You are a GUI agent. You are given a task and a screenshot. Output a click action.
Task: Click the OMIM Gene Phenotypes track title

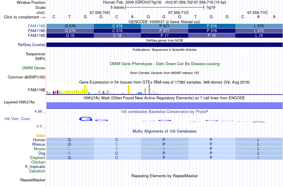tap(165, 64)
